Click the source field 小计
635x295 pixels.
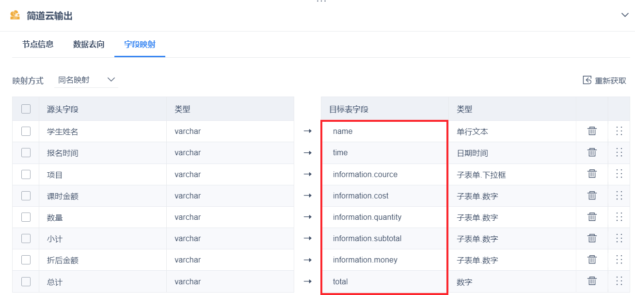(55, 239)
